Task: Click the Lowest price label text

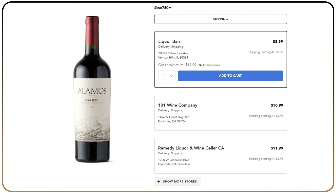Action: point(211,65)
